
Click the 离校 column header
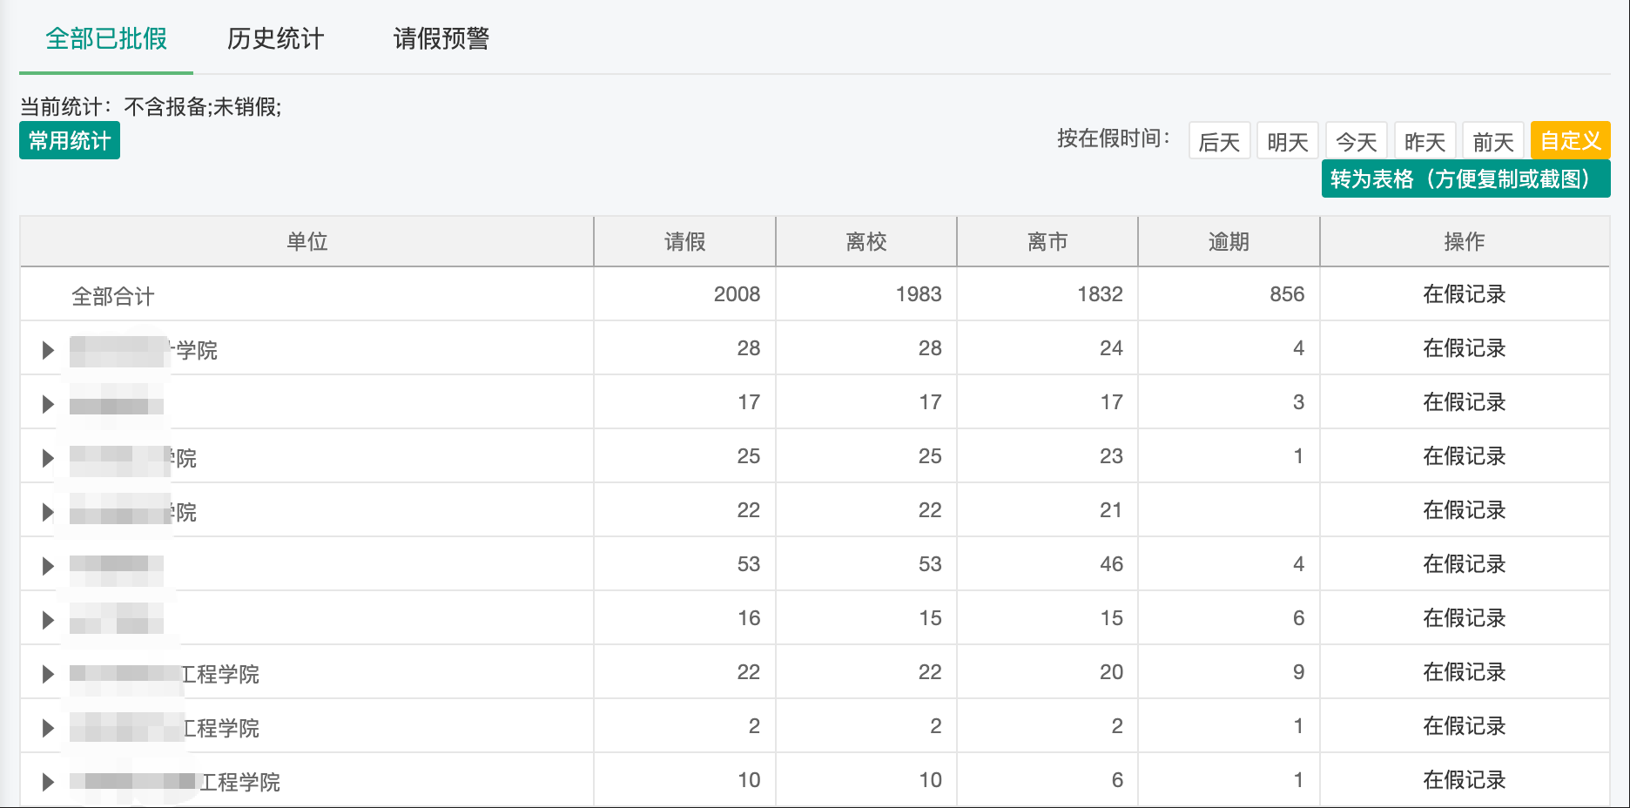[x=866, y=241]
